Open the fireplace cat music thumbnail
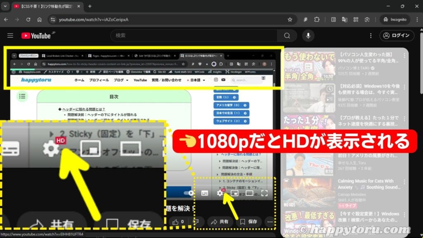Viewport: 423px width, 238px height. pyautogui.click(x=309, y=193)
